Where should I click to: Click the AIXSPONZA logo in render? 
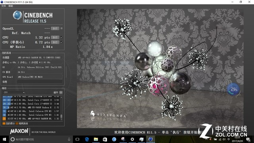[108, 114]
